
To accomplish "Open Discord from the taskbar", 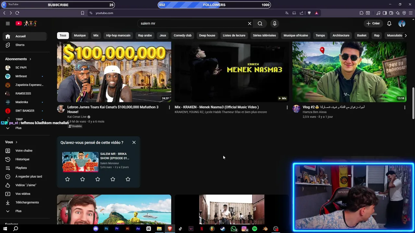I will click(x=96, y=229).
